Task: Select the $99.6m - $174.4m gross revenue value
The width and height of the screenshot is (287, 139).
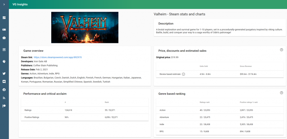Action: (x=248, y=74)
